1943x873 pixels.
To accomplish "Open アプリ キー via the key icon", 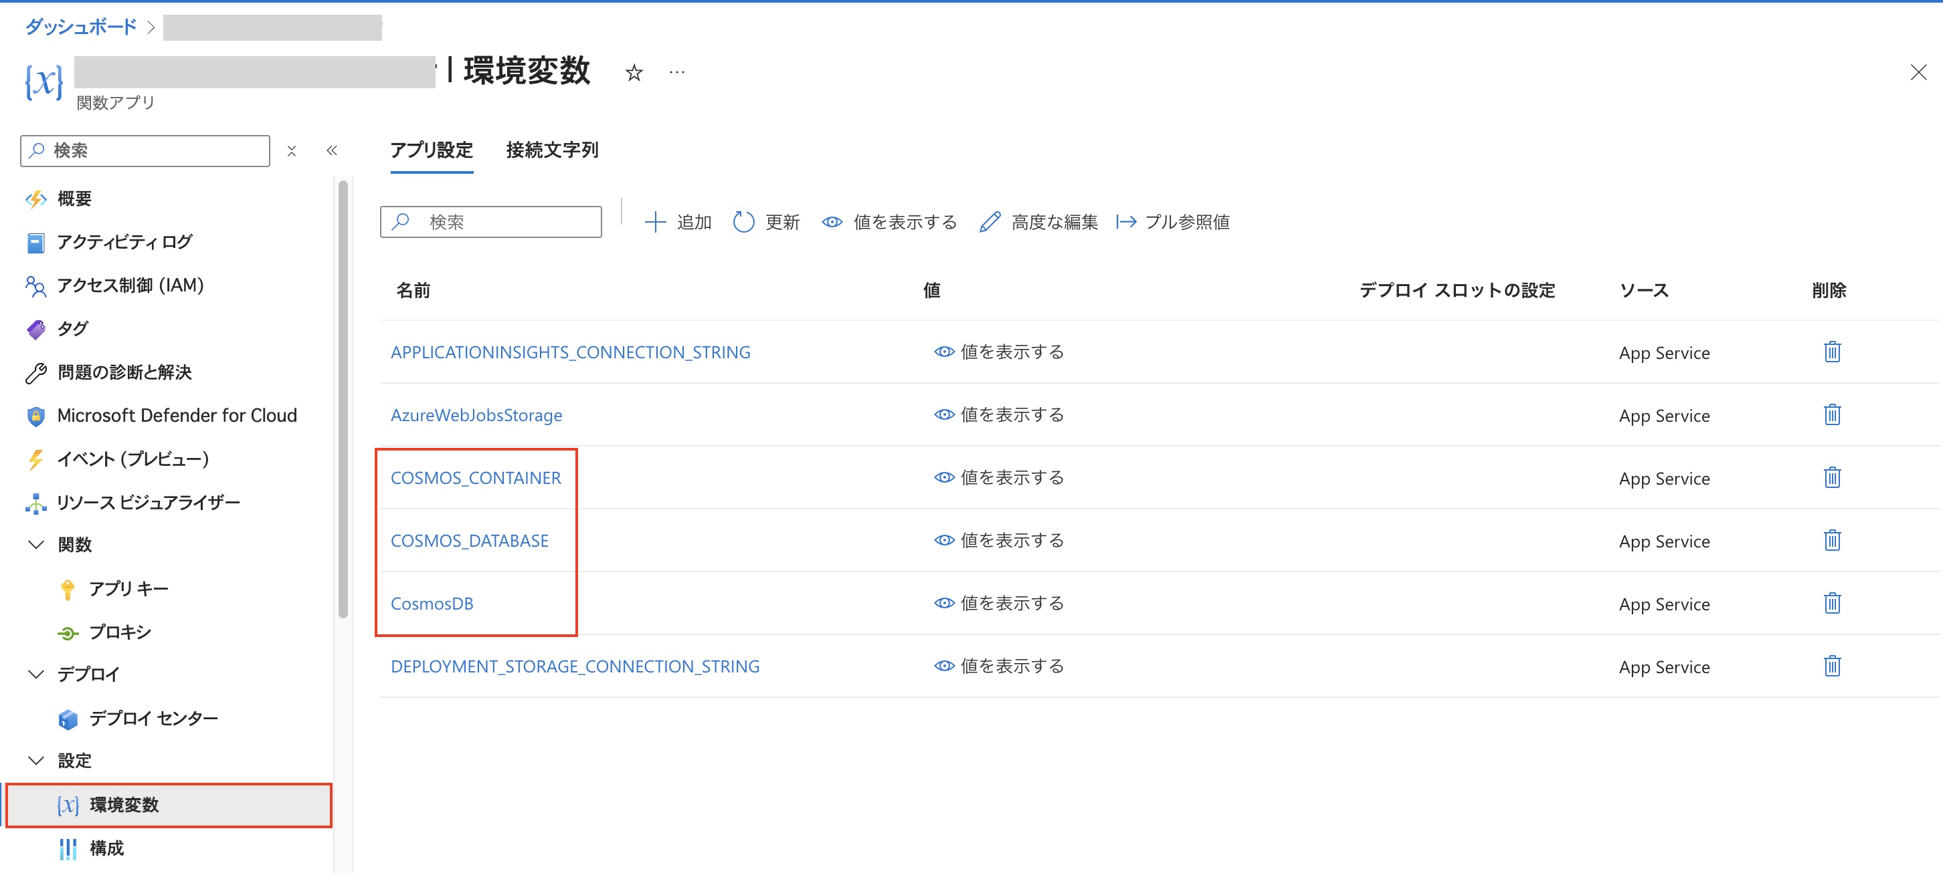I will [x=128, y=588].
